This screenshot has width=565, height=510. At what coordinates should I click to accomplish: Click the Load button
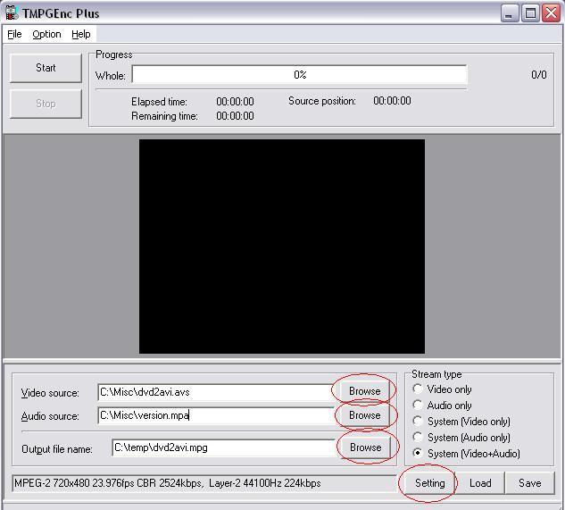480,483
